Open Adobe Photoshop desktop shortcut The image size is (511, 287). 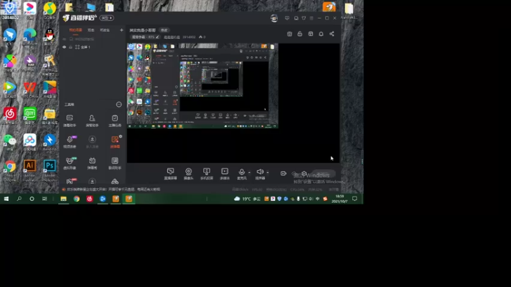(50, 170)
